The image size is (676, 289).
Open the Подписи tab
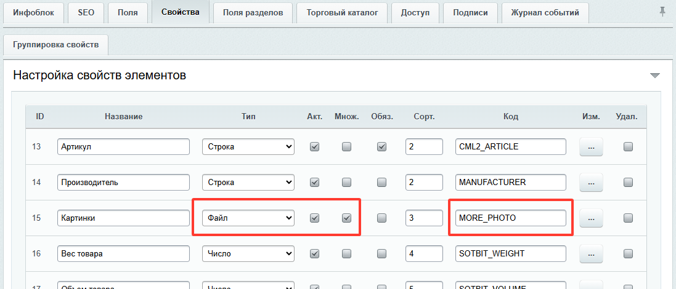470,13
